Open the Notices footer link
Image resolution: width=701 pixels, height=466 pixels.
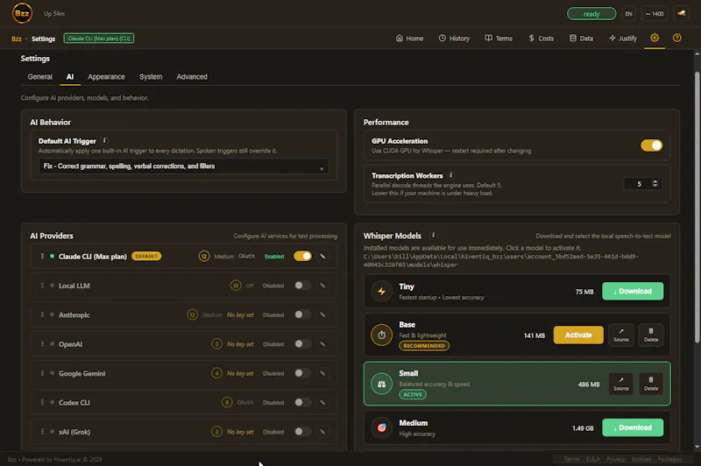click(641, 459)
